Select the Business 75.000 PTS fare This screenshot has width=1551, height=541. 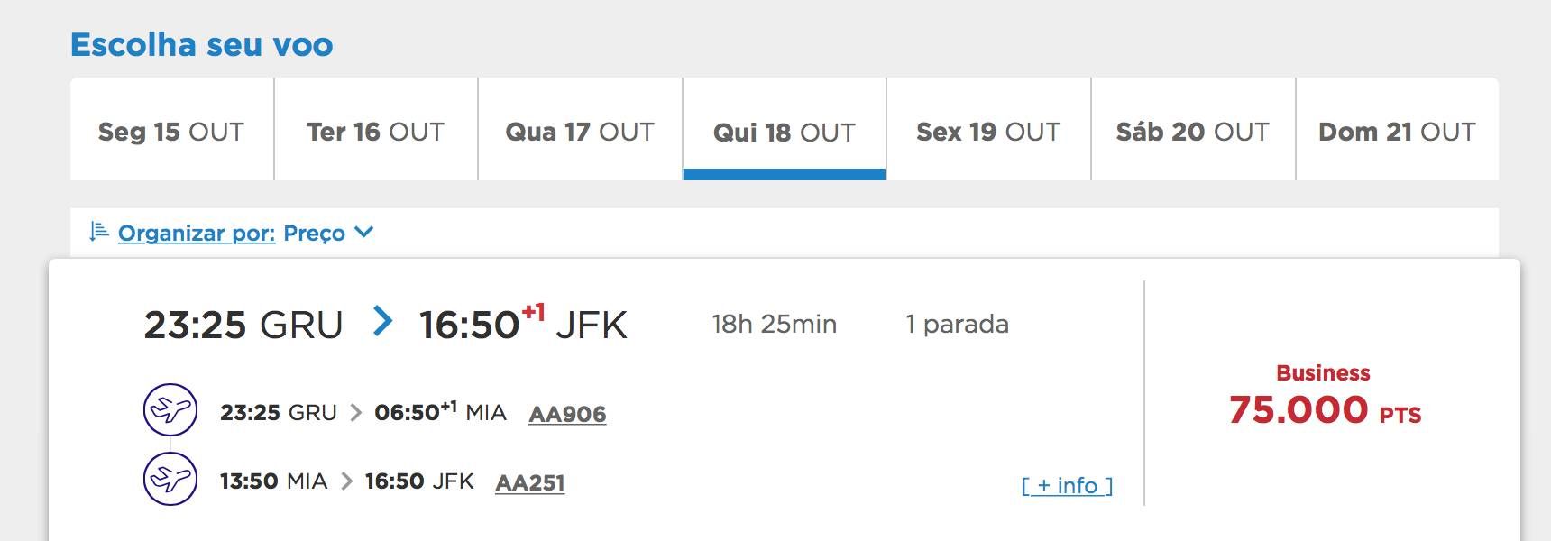click(x=1324, y=395)
